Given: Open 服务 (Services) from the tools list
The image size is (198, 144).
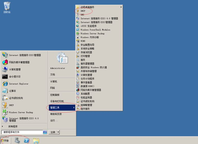Looking at the screenshot, I should 83,60.
